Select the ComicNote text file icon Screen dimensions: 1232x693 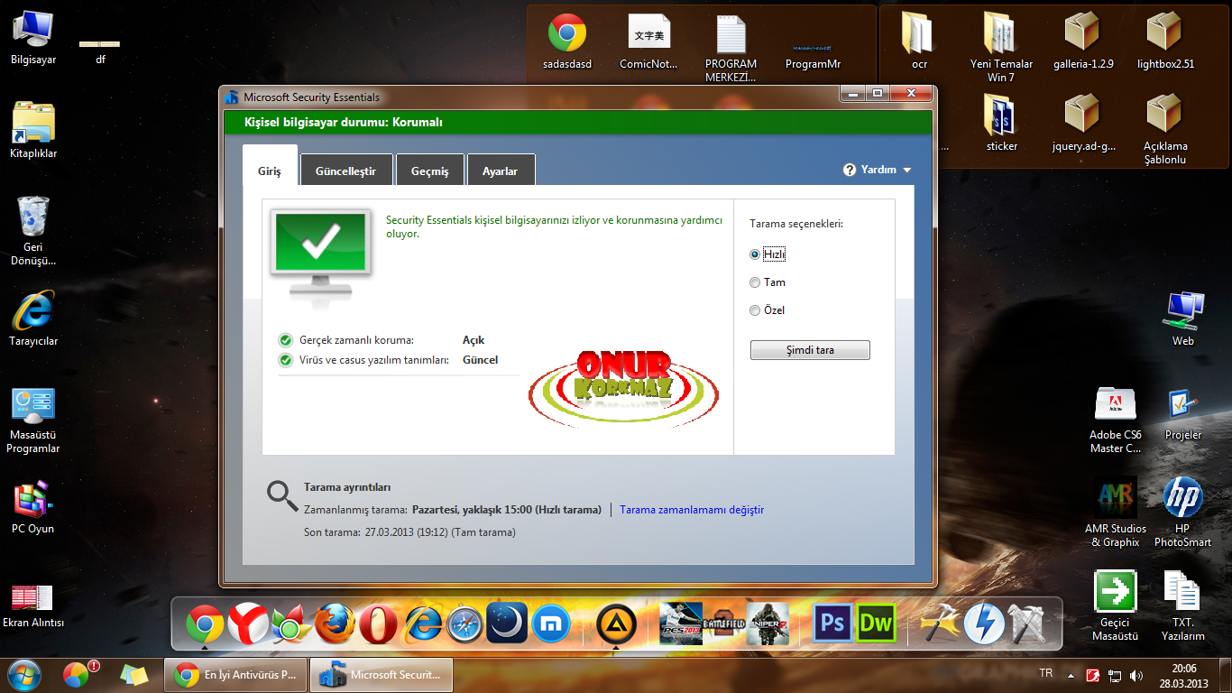(648, 41)
